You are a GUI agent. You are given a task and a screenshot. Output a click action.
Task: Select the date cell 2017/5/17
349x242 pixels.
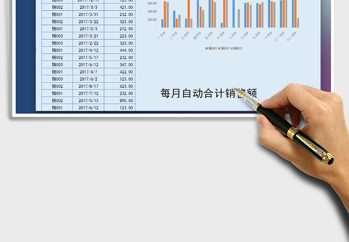pos(89,58)
